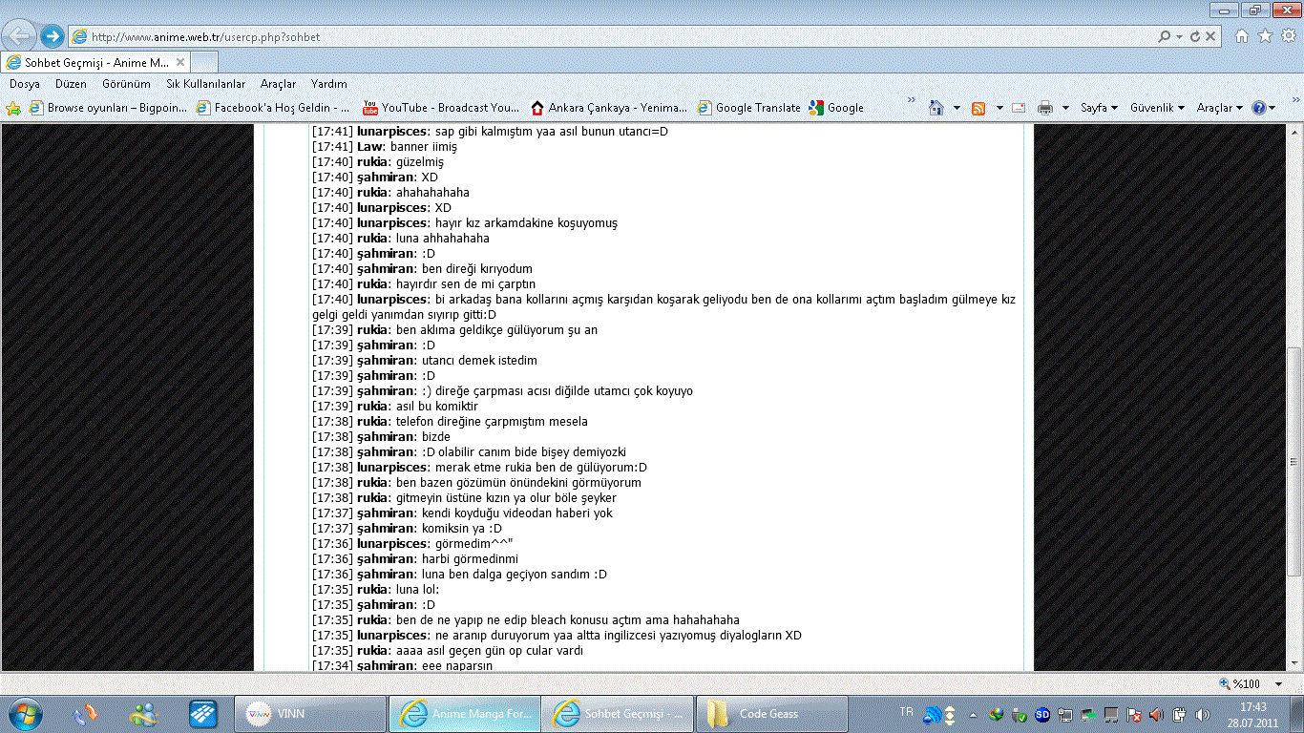Click the address bar search magnifier
Screen dimensions: 1304x733
point(1164,36)
